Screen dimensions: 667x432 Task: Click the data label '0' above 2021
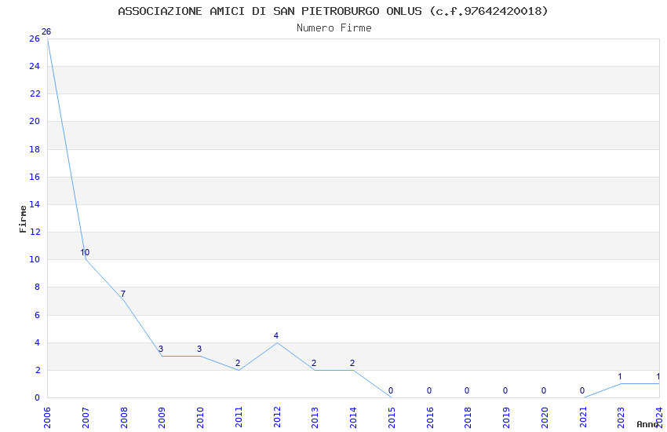[582, 390]
